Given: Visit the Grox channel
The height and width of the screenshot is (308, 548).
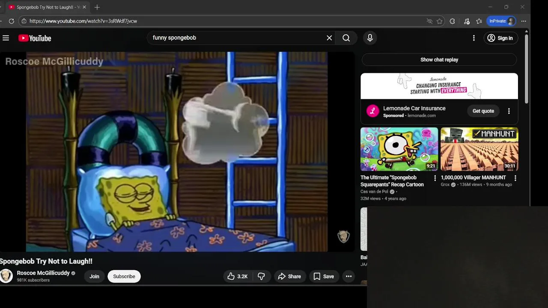Looking at the screenshot, I should [445, 185].
